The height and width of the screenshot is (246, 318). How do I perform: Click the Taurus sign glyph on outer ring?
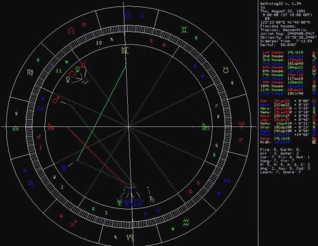(x=226, y=70)
